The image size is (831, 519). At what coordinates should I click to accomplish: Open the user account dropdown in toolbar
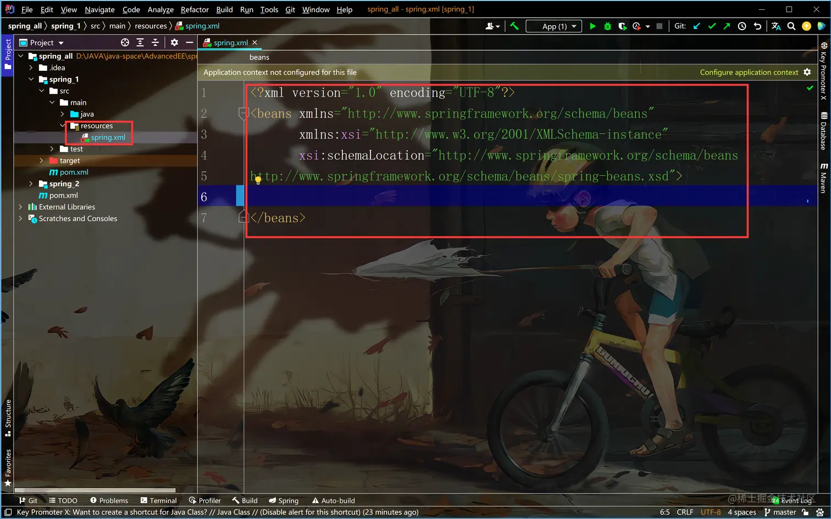tap(492, 26)
